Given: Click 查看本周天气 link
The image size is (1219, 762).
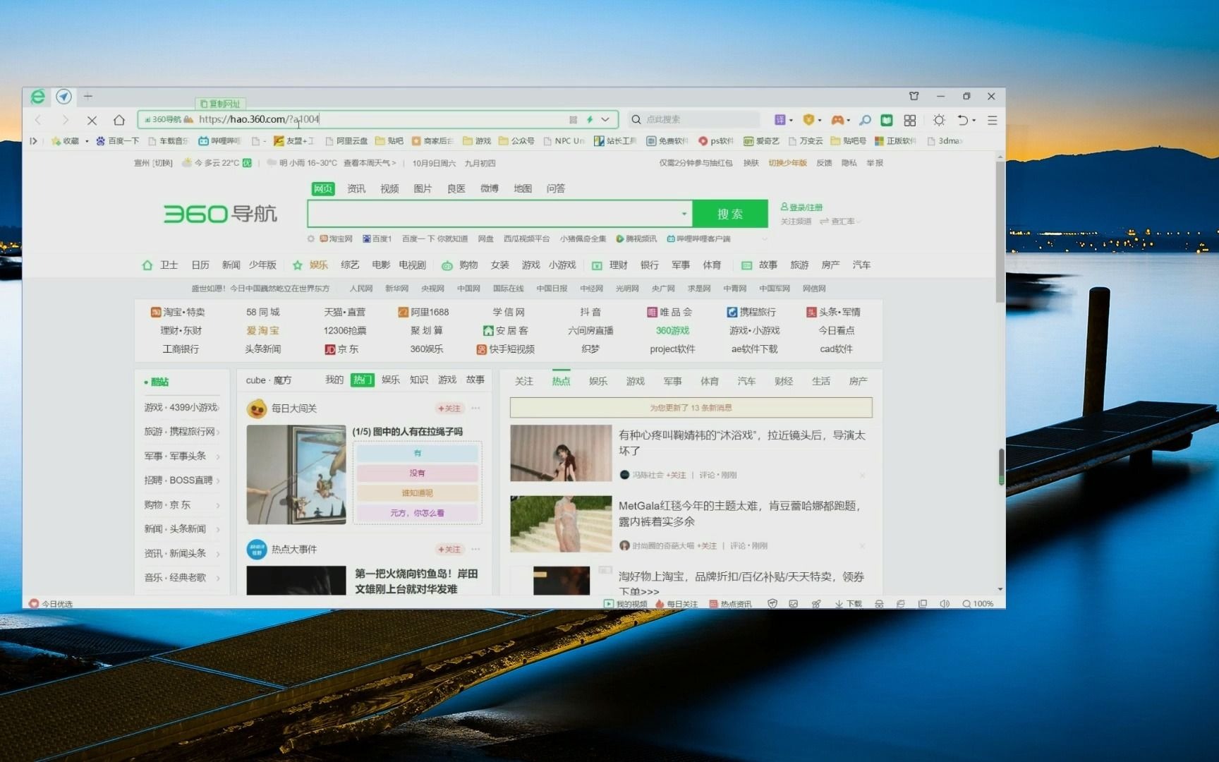Looking at the screenshot, I should tap(370, 163).
